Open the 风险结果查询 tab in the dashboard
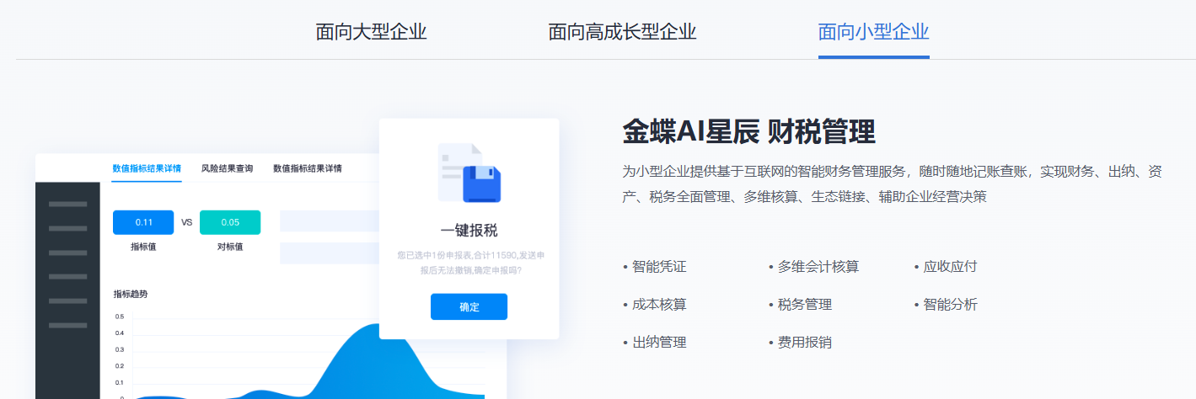Screen dimensions: 1196x399 click(x=227, y=168)
